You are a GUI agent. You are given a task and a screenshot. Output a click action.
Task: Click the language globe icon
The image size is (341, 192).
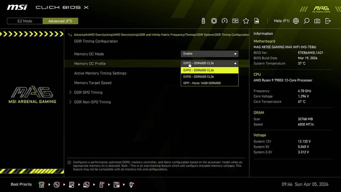tap(296, 20)
